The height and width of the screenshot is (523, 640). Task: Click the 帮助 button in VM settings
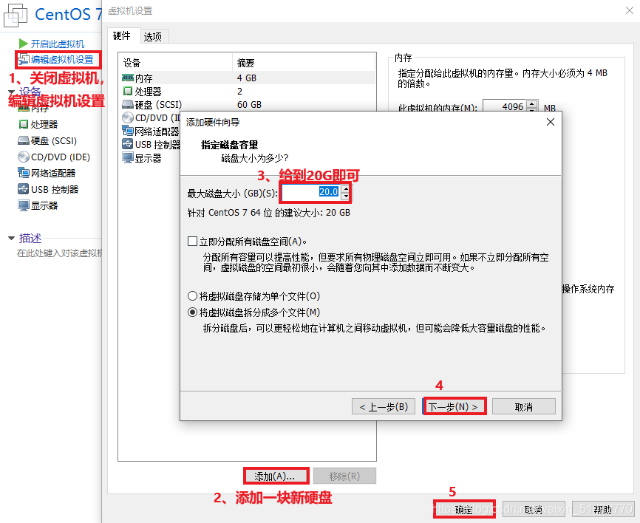[x=603, y=510]
